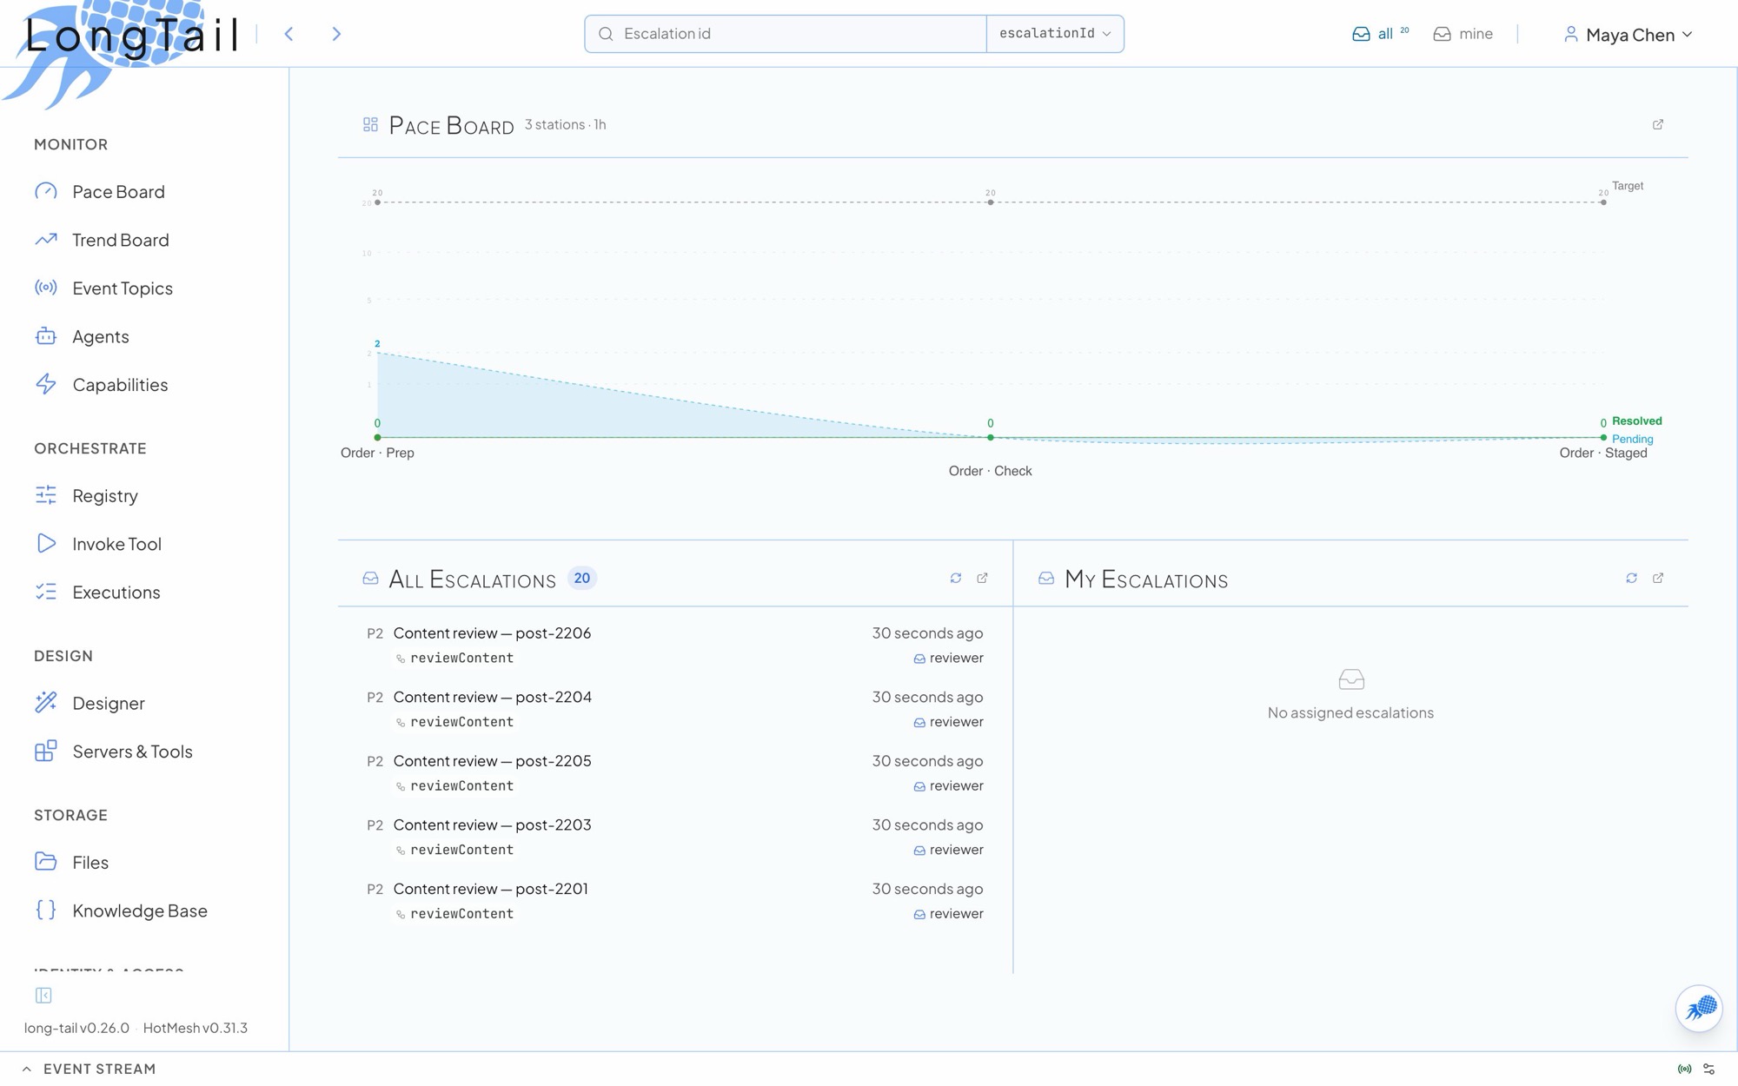Click the Pace Board gauge icon in sidebar
1738x1086 pixels.
(46, 191)
